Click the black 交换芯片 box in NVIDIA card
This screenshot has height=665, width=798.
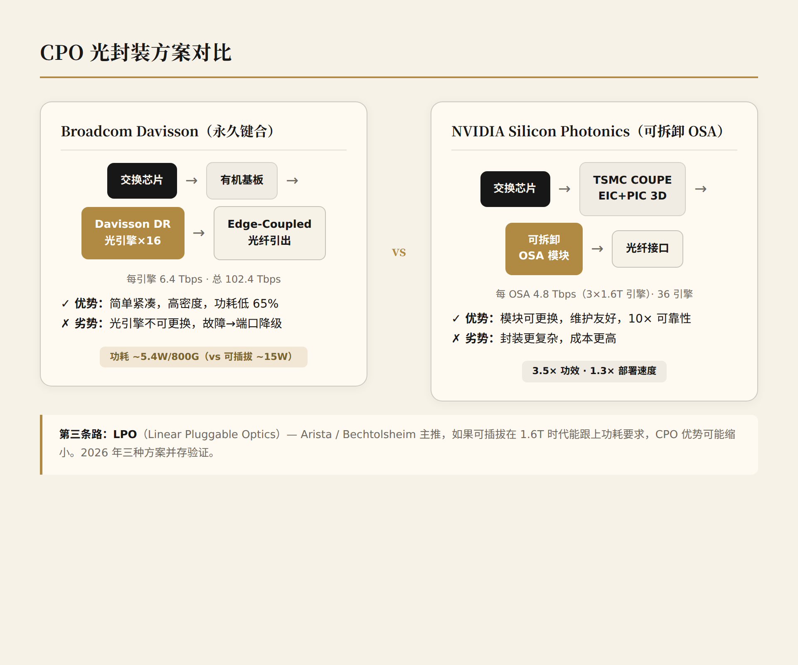515,189
